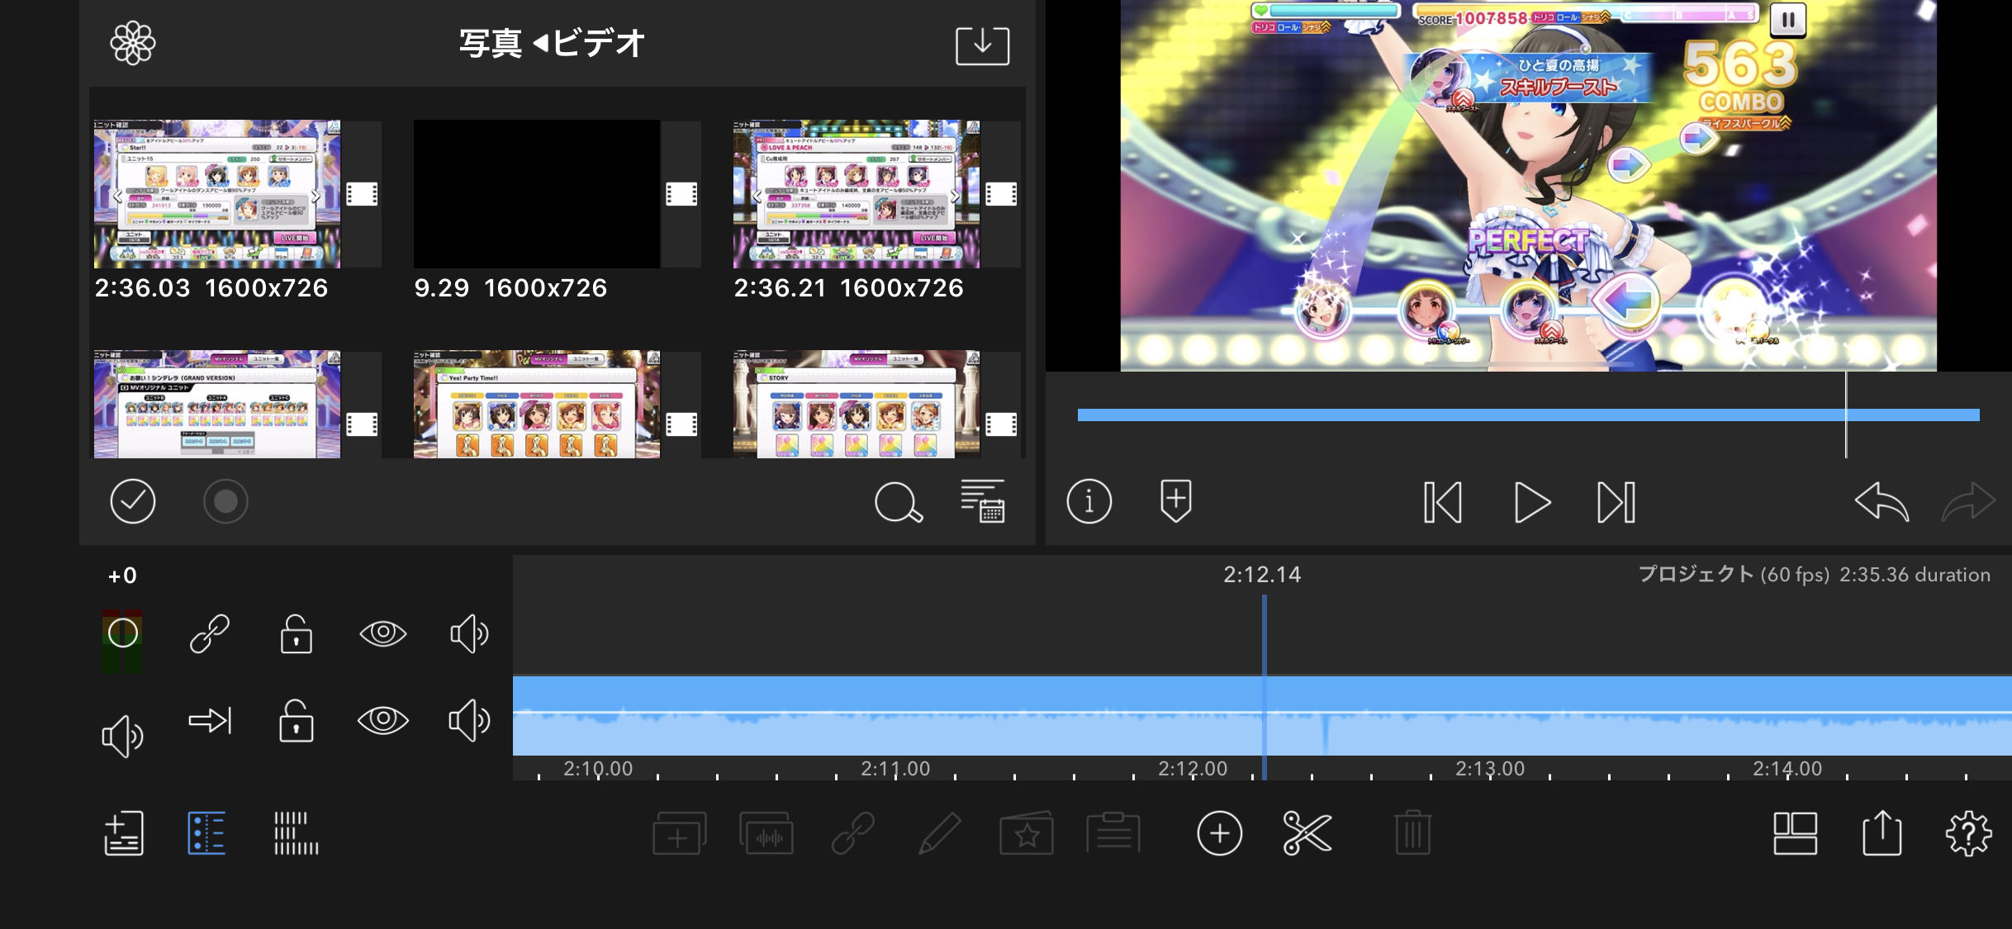
Task: Open the share export icon
Action: tap(1882, 832)
